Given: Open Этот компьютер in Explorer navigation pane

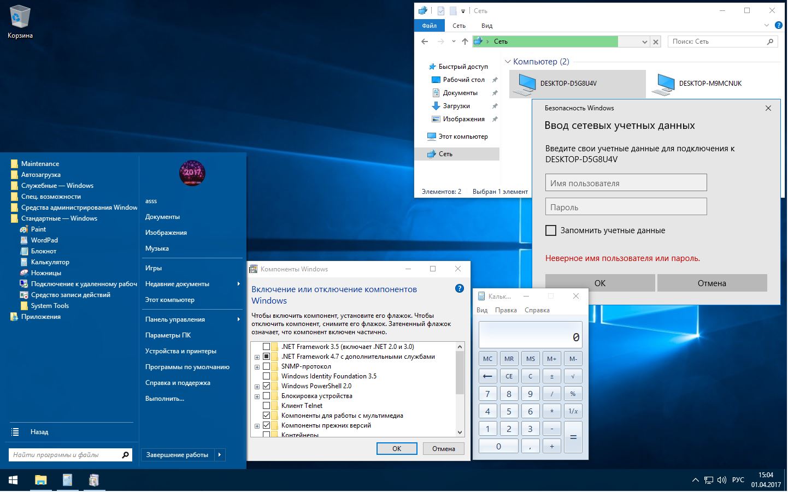Looking at the screenshot, I should 463,137.
